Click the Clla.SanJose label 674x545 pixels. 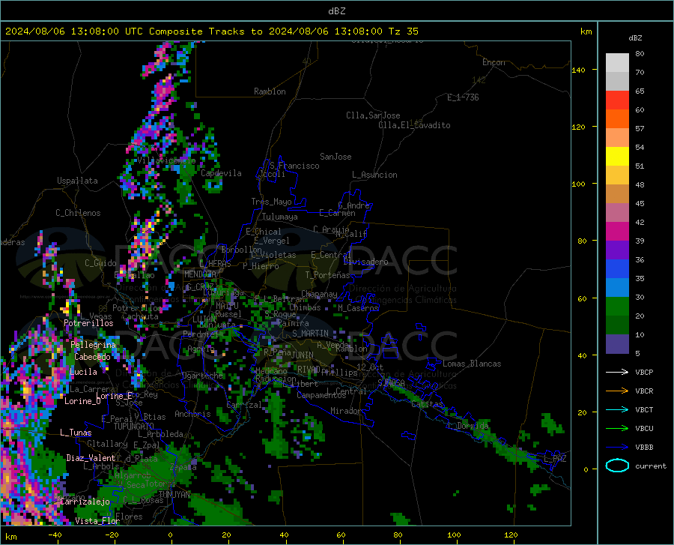pos(373,115)
